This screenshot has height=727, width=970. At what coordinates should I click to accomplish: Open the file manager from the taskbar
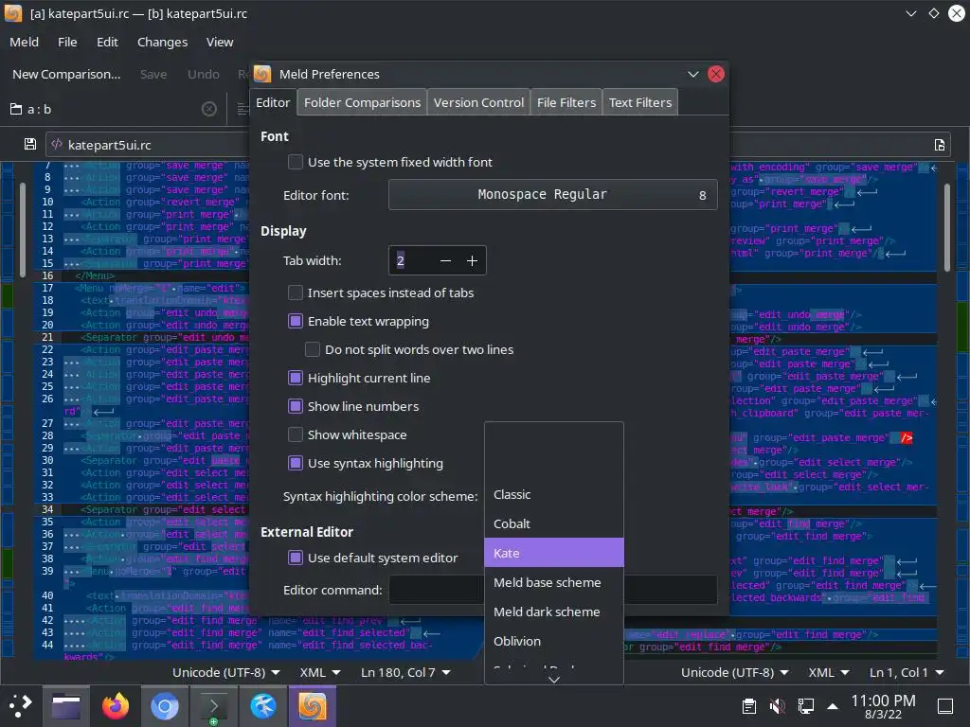coord(66,705)
